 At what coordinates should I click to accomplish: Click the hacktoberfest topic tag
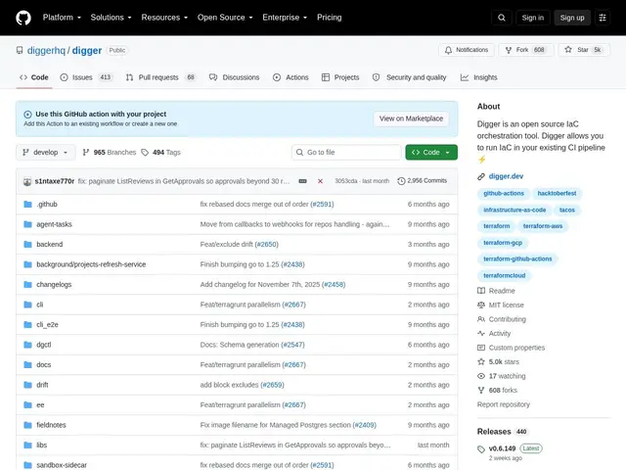pyautogui.click(x=557, y=194)
